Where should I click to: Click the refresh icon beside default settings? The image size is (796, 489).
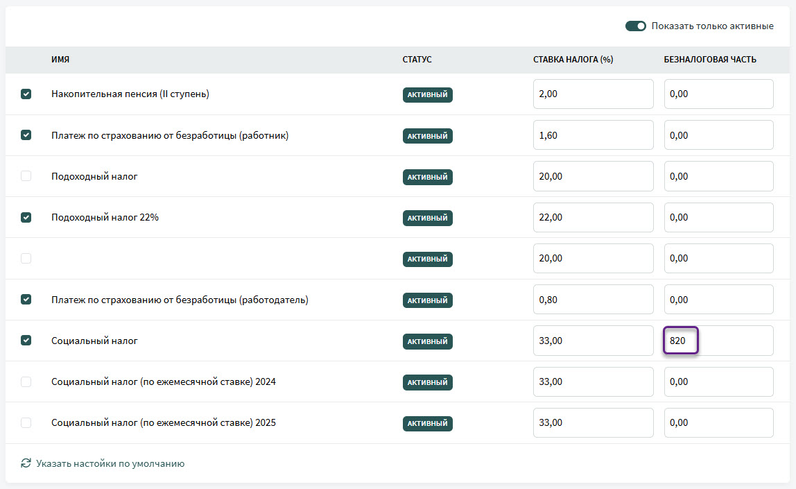point(26,463)
